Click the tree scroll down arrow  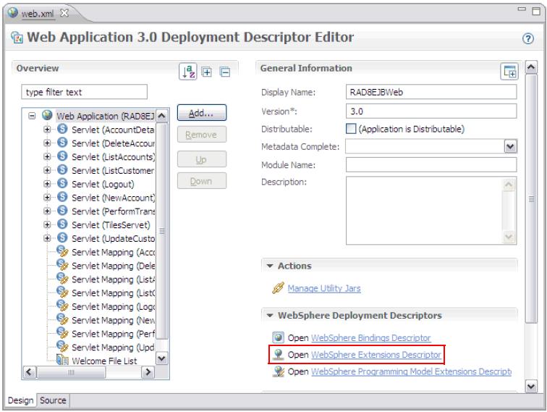tap(161, 358)
